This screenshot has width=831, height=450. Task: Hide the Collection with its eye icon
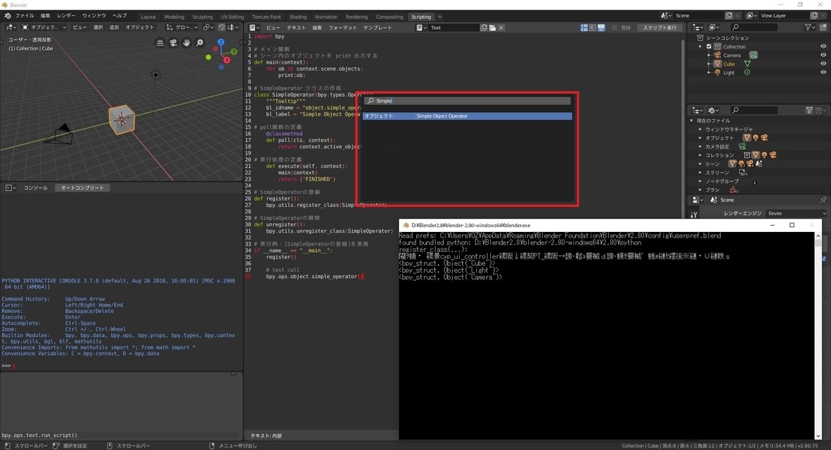coord(823,46)
